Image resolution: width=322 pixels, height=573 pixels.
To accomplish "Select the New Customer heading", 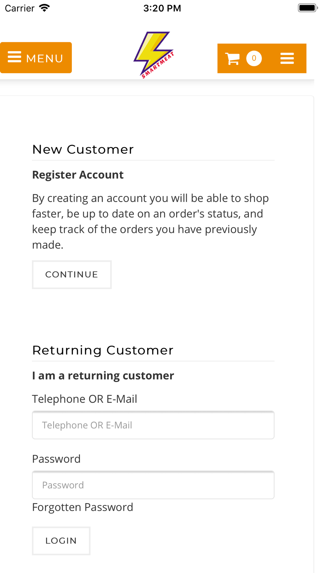I will (x=83, y=150).
